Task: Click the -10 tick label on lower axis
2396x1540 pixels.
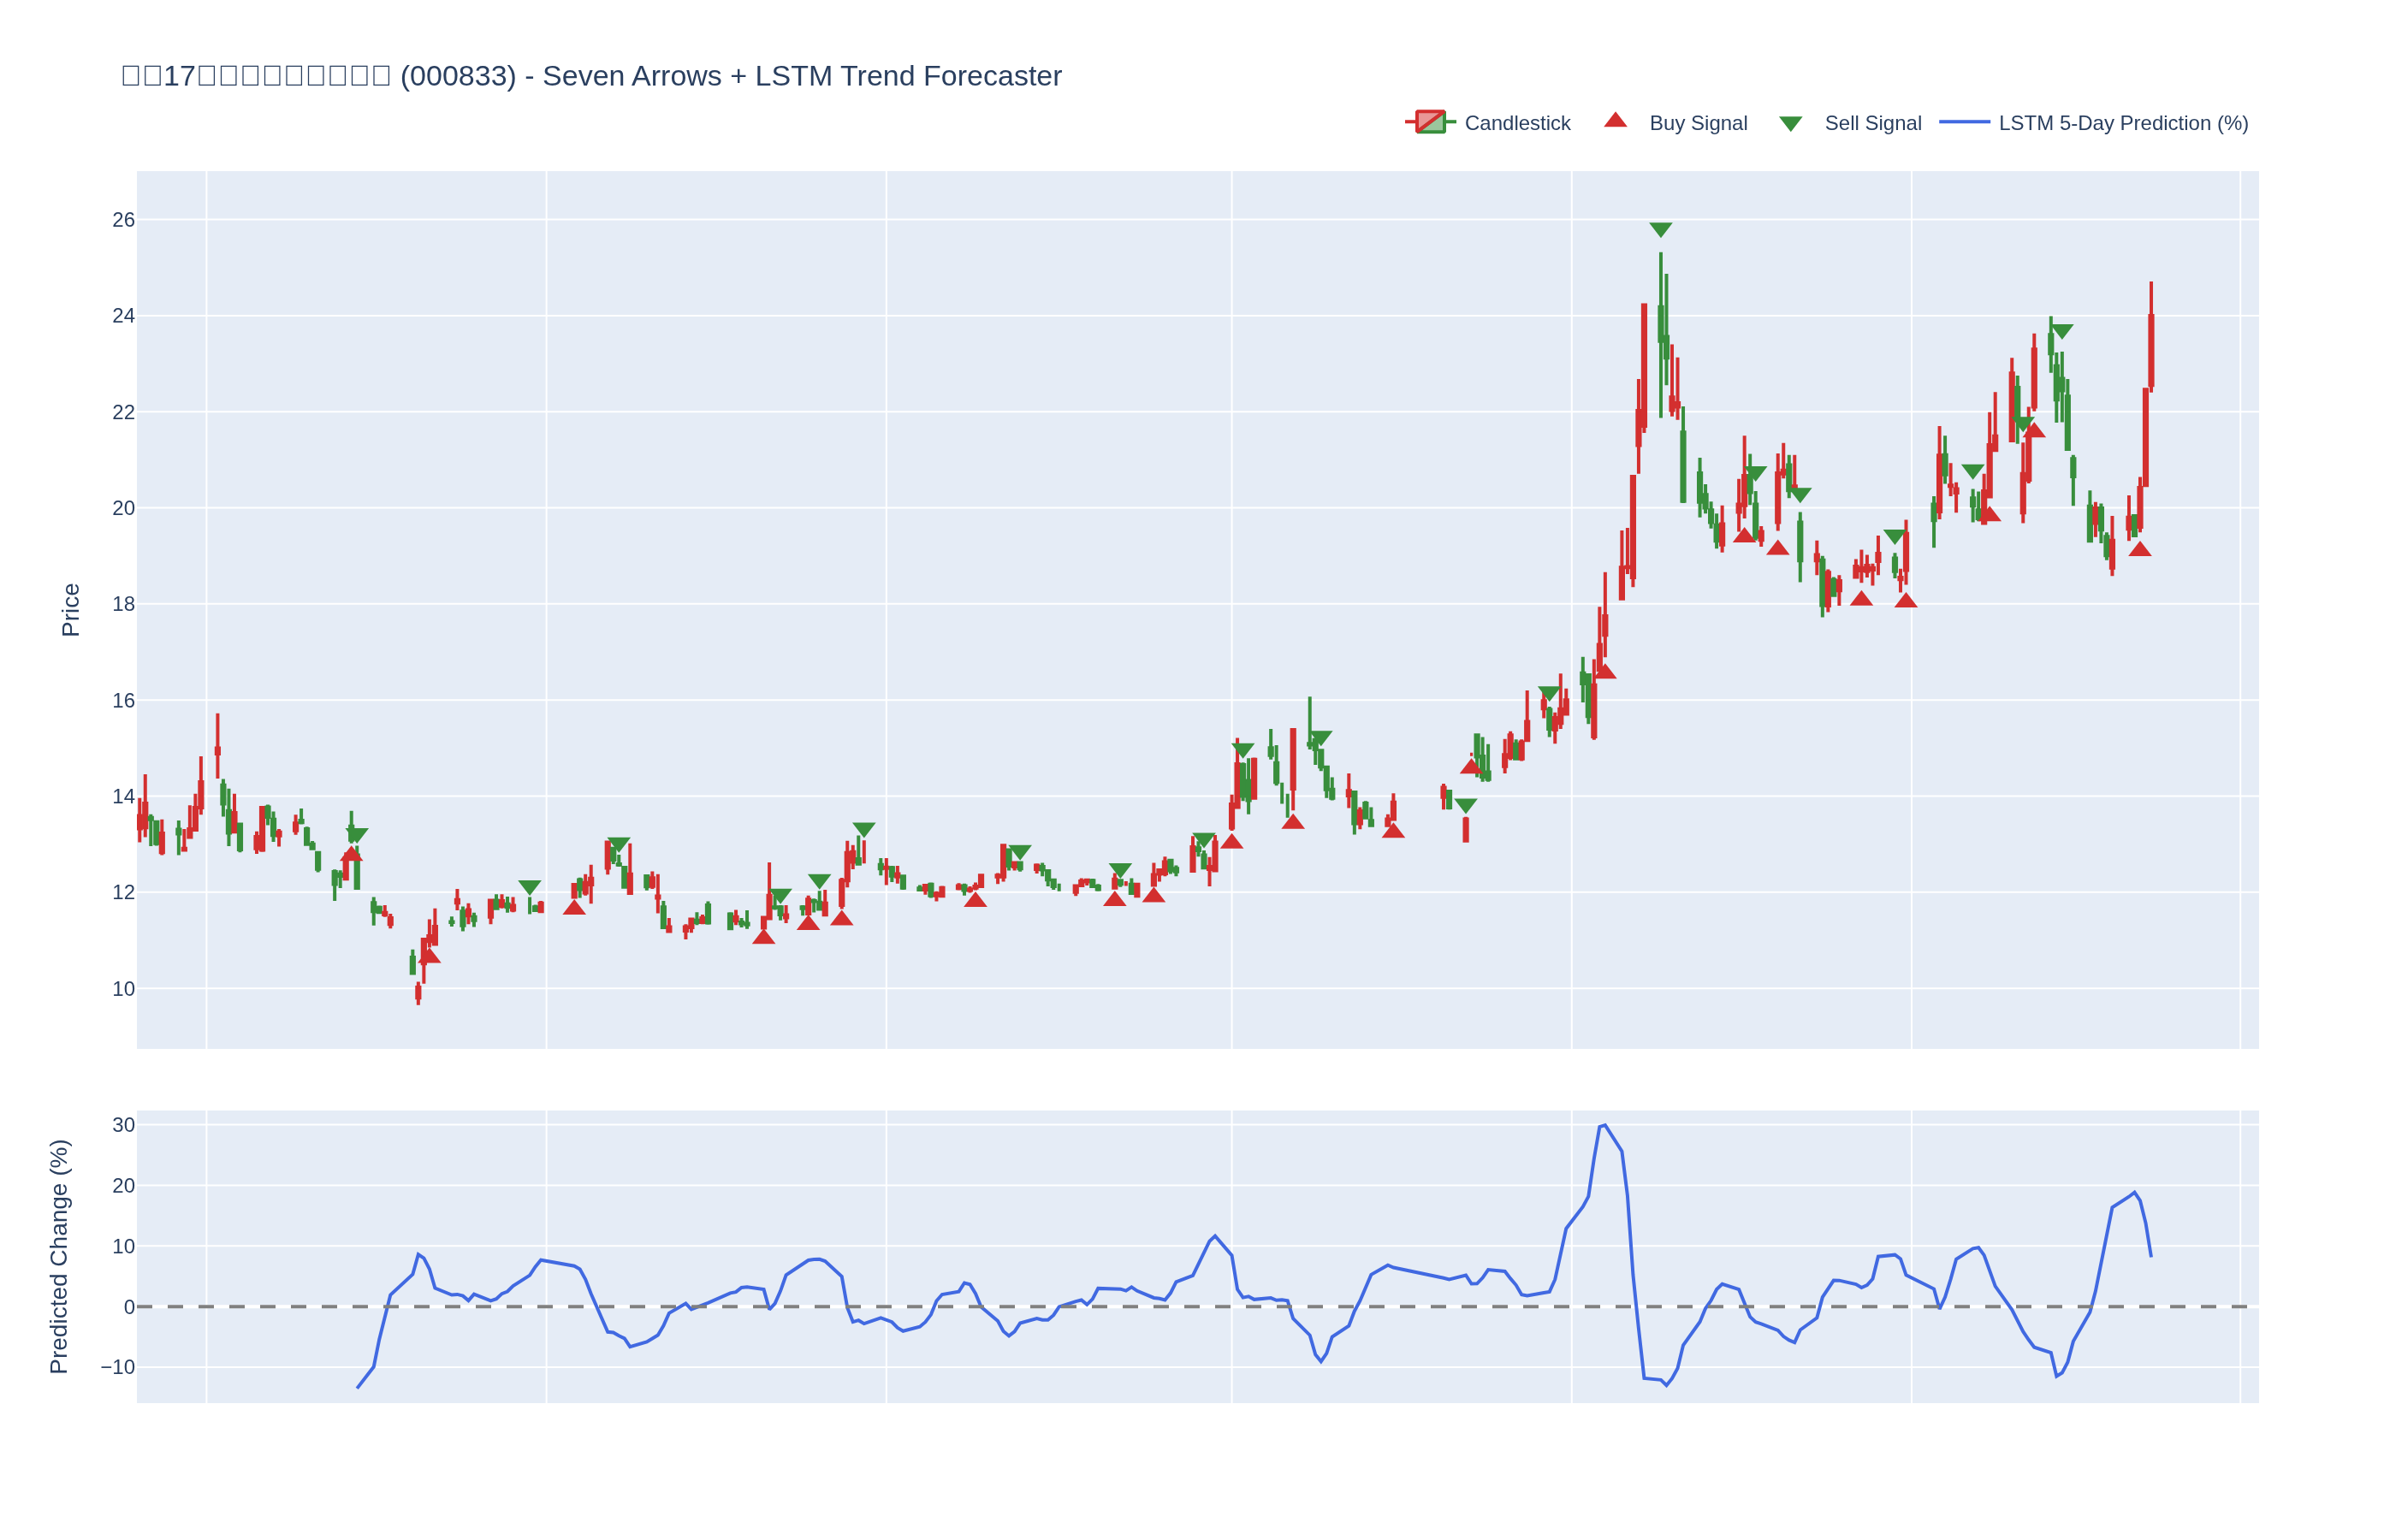Action: [x=118, y=1367]
